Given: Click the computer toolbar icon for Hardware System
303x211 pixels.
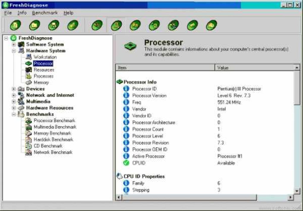Looking at the screenshot, I should point(116,25).
